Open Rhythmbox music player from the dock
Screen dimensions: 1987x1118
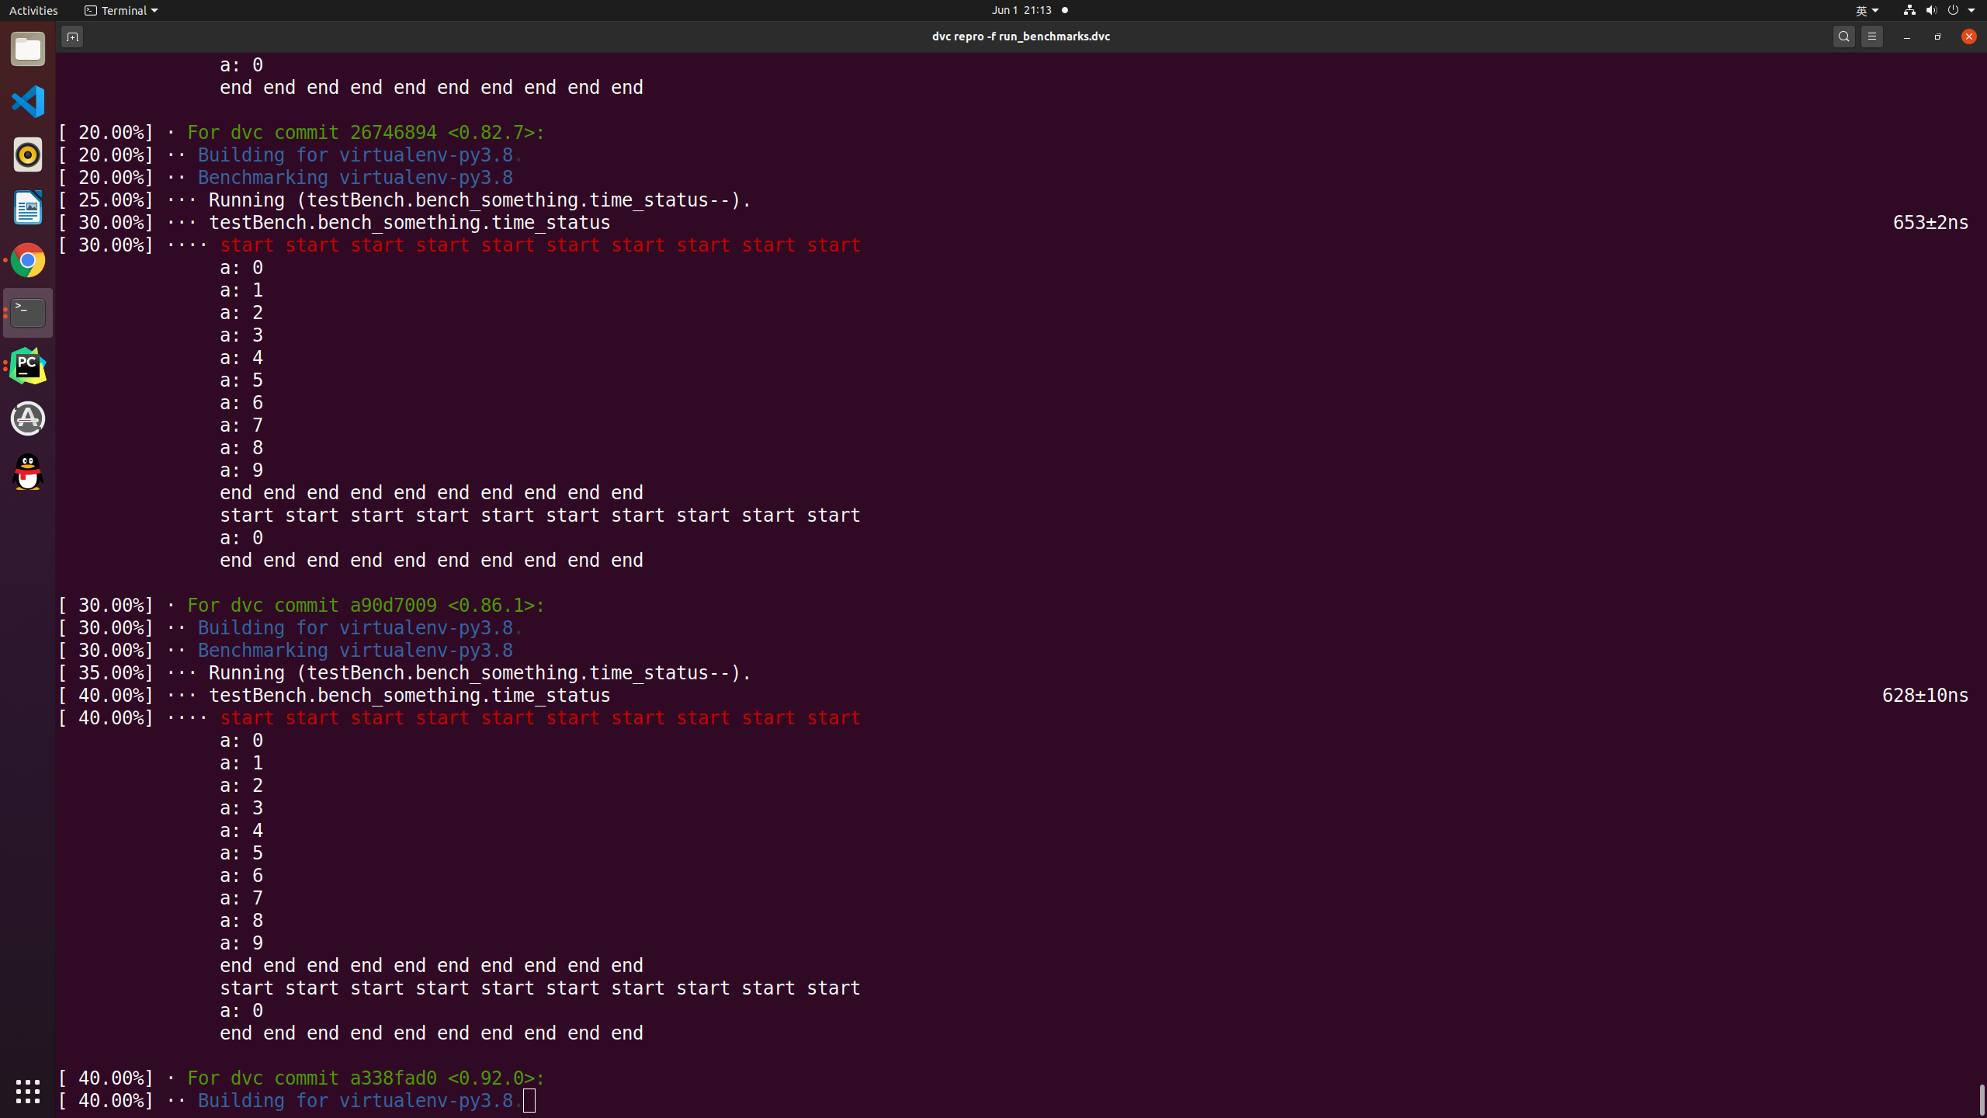(28, 155)
